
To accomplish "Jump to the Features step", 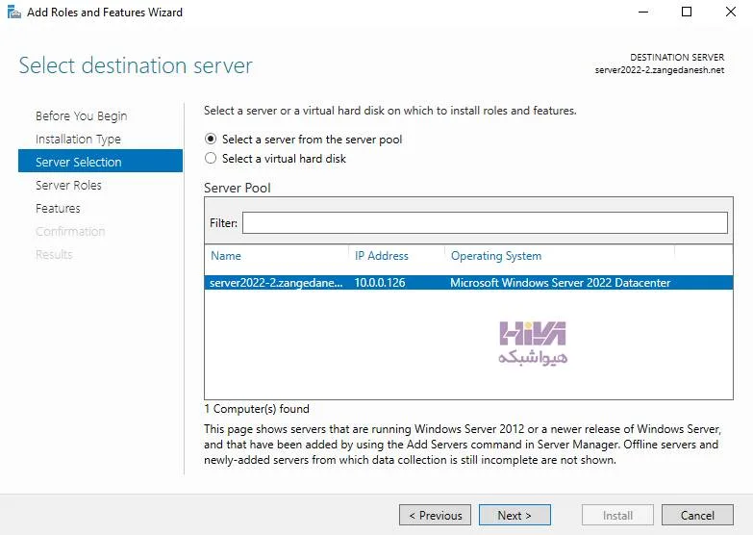I will [58, 208].
